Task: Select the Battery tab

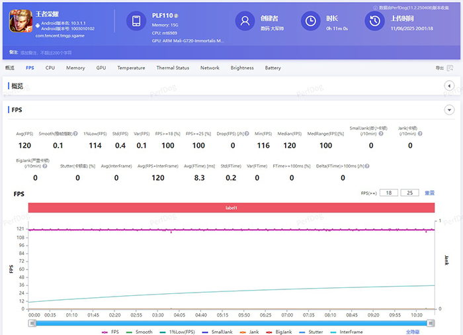Action: (273, 68)
